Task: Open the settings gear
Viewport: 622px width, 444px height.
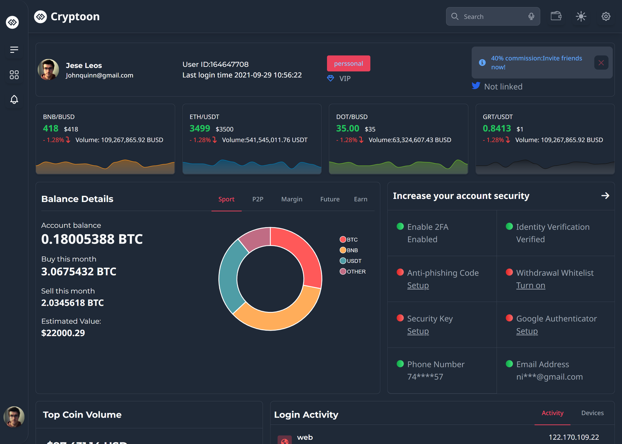Action: point(605,16)
